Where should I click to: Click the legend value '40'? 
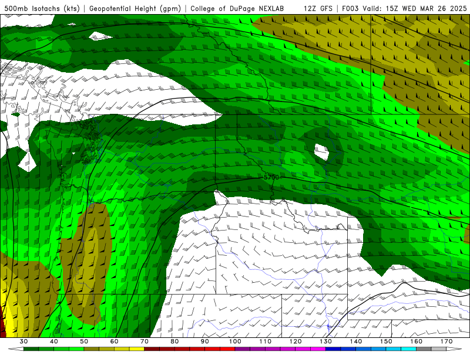tap(53, 341)
